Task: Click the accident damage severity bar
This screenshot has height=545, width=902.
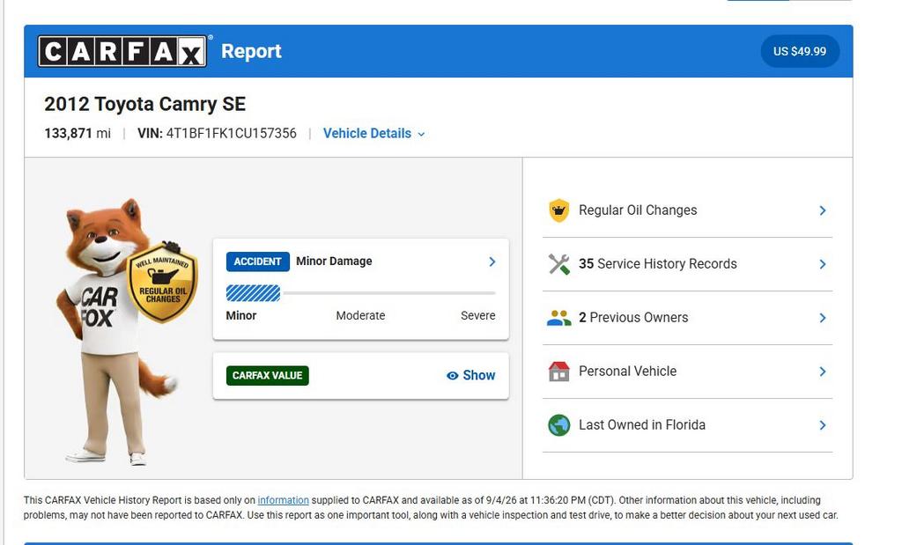Action: 360,293
